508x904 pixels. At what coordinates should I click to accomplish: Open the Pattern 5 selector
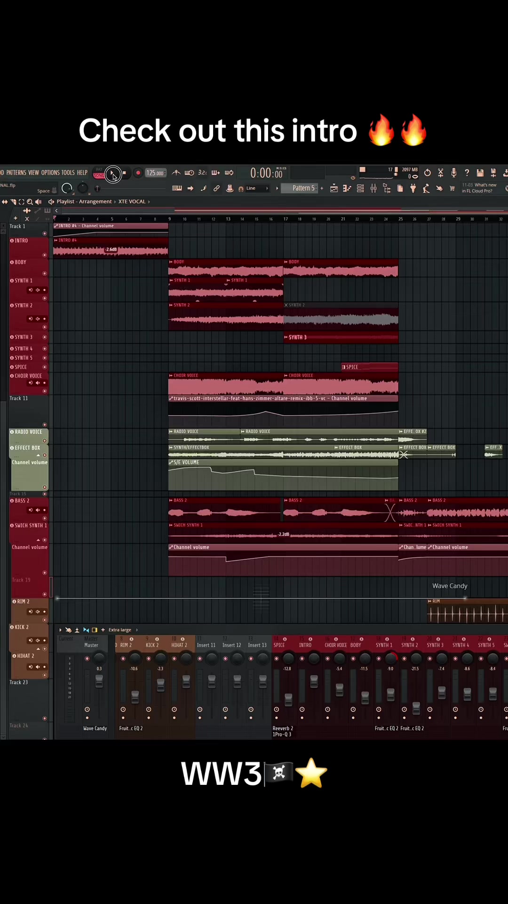pyautogui.click(x=300, y=188)
